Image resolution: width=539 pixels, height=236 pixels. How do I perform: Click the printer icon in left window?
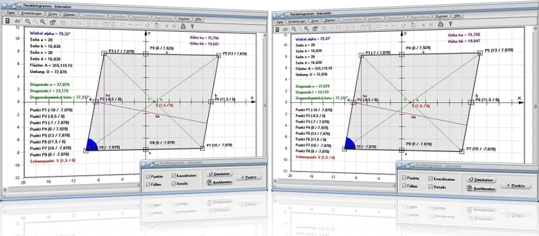point(183,26)
